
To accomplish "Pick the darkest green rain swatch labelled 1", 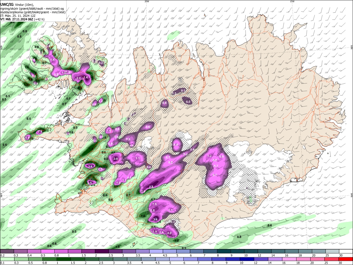I will [x=64, y=259].
